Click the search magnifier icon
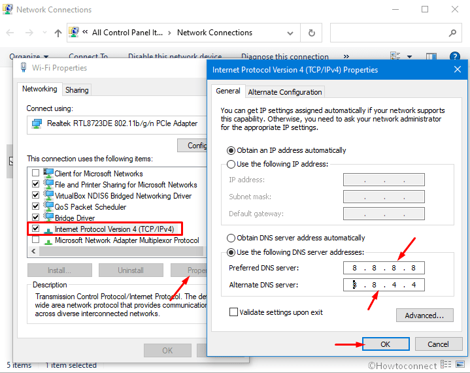This screenshot has width=470, height=373. pos(452,33)
